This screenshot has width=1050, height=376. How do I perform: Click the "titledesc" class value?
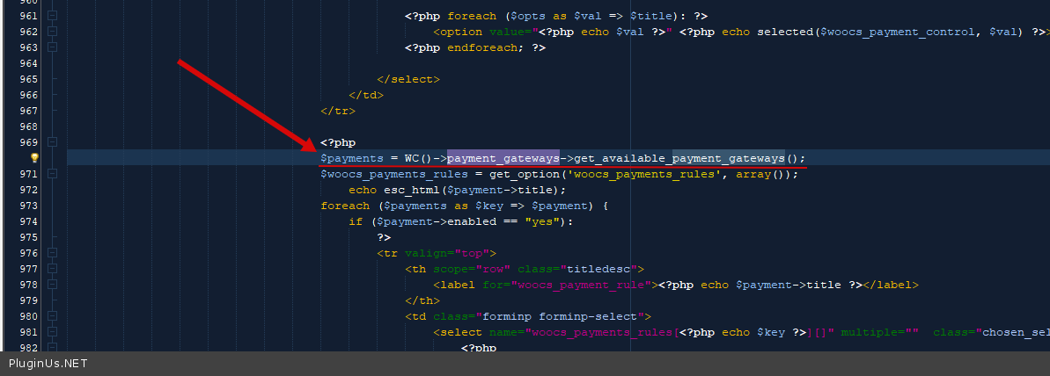[x=602, y=269]
